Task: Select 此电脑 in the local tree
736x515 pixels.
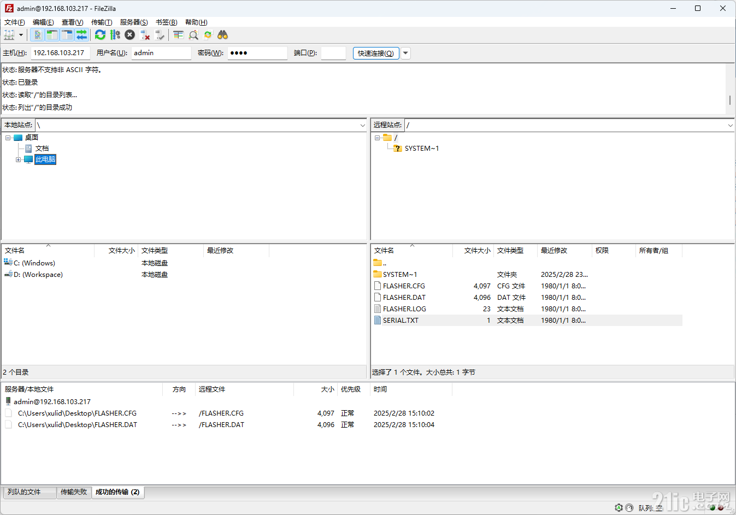Action: 45,159
